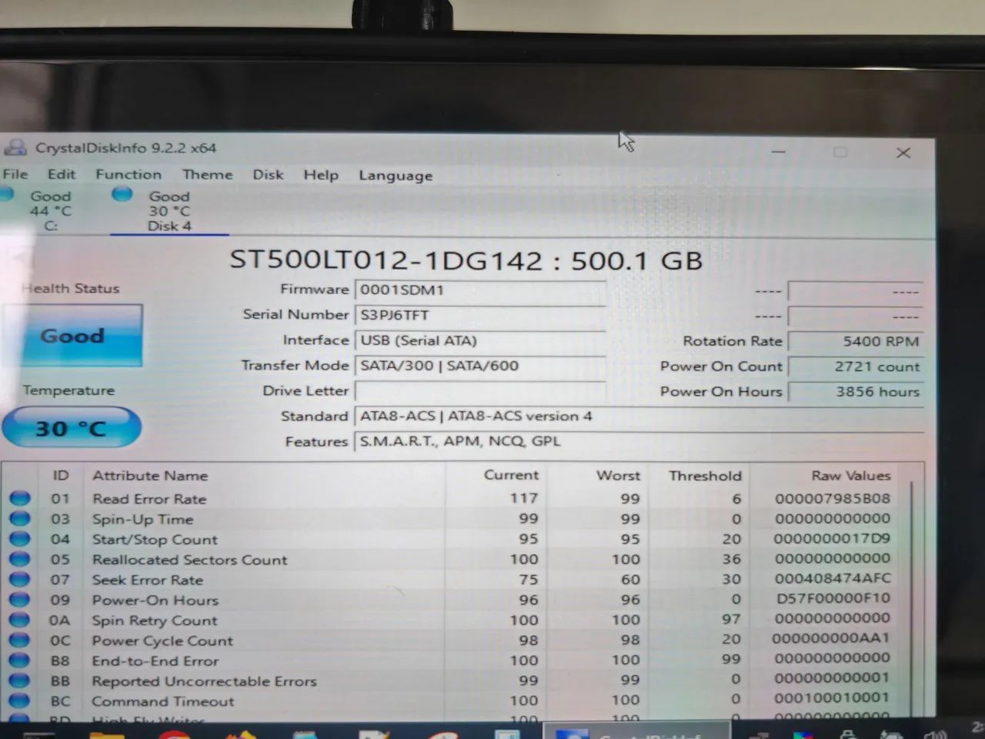Open the Edit menu

pos(62,174)
